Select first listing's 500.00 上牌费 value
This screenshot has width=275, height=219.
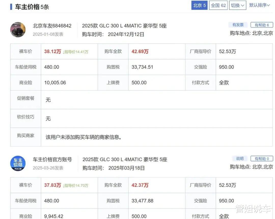tap(139, 83)
